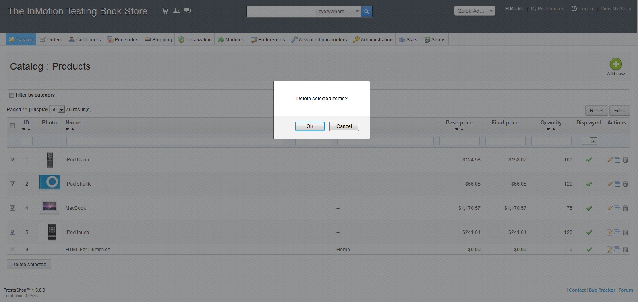
Task: Open the Orders menu tab
Action: pyautogui.click(x=51, y=40)
